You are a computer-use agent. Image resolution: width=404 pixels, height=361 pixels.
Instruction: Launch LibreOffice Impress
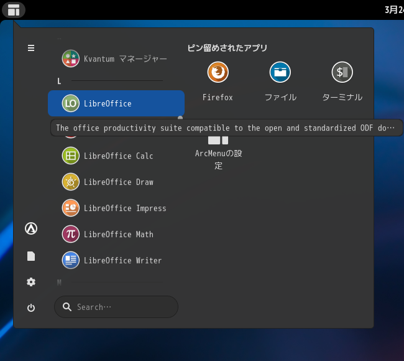[x=116, y=208]
